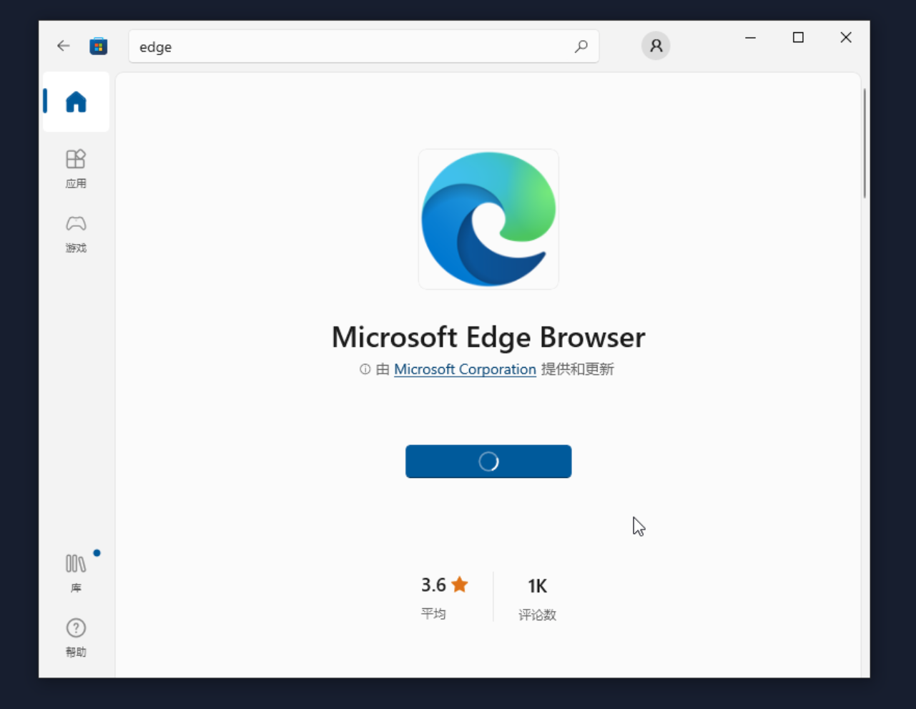
Task: Click the blue loading install button
Action: point(488,461)
